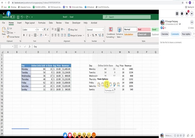Screen dimensions: 195x138
Task: Toggle the AutoSave switch
Action: point(12,17)
